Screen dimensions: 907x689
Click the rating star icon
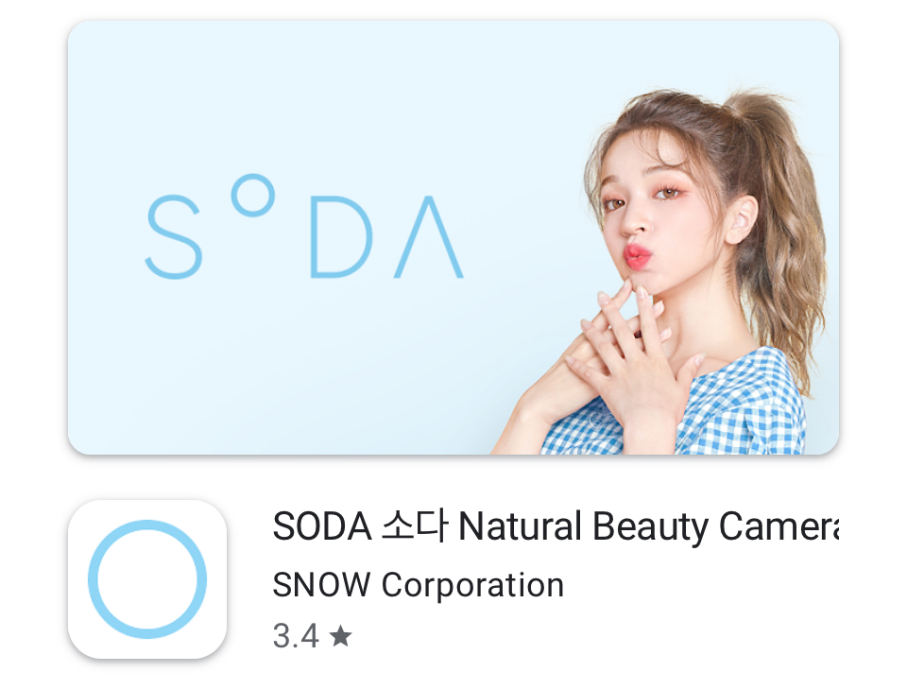(340, 636)
